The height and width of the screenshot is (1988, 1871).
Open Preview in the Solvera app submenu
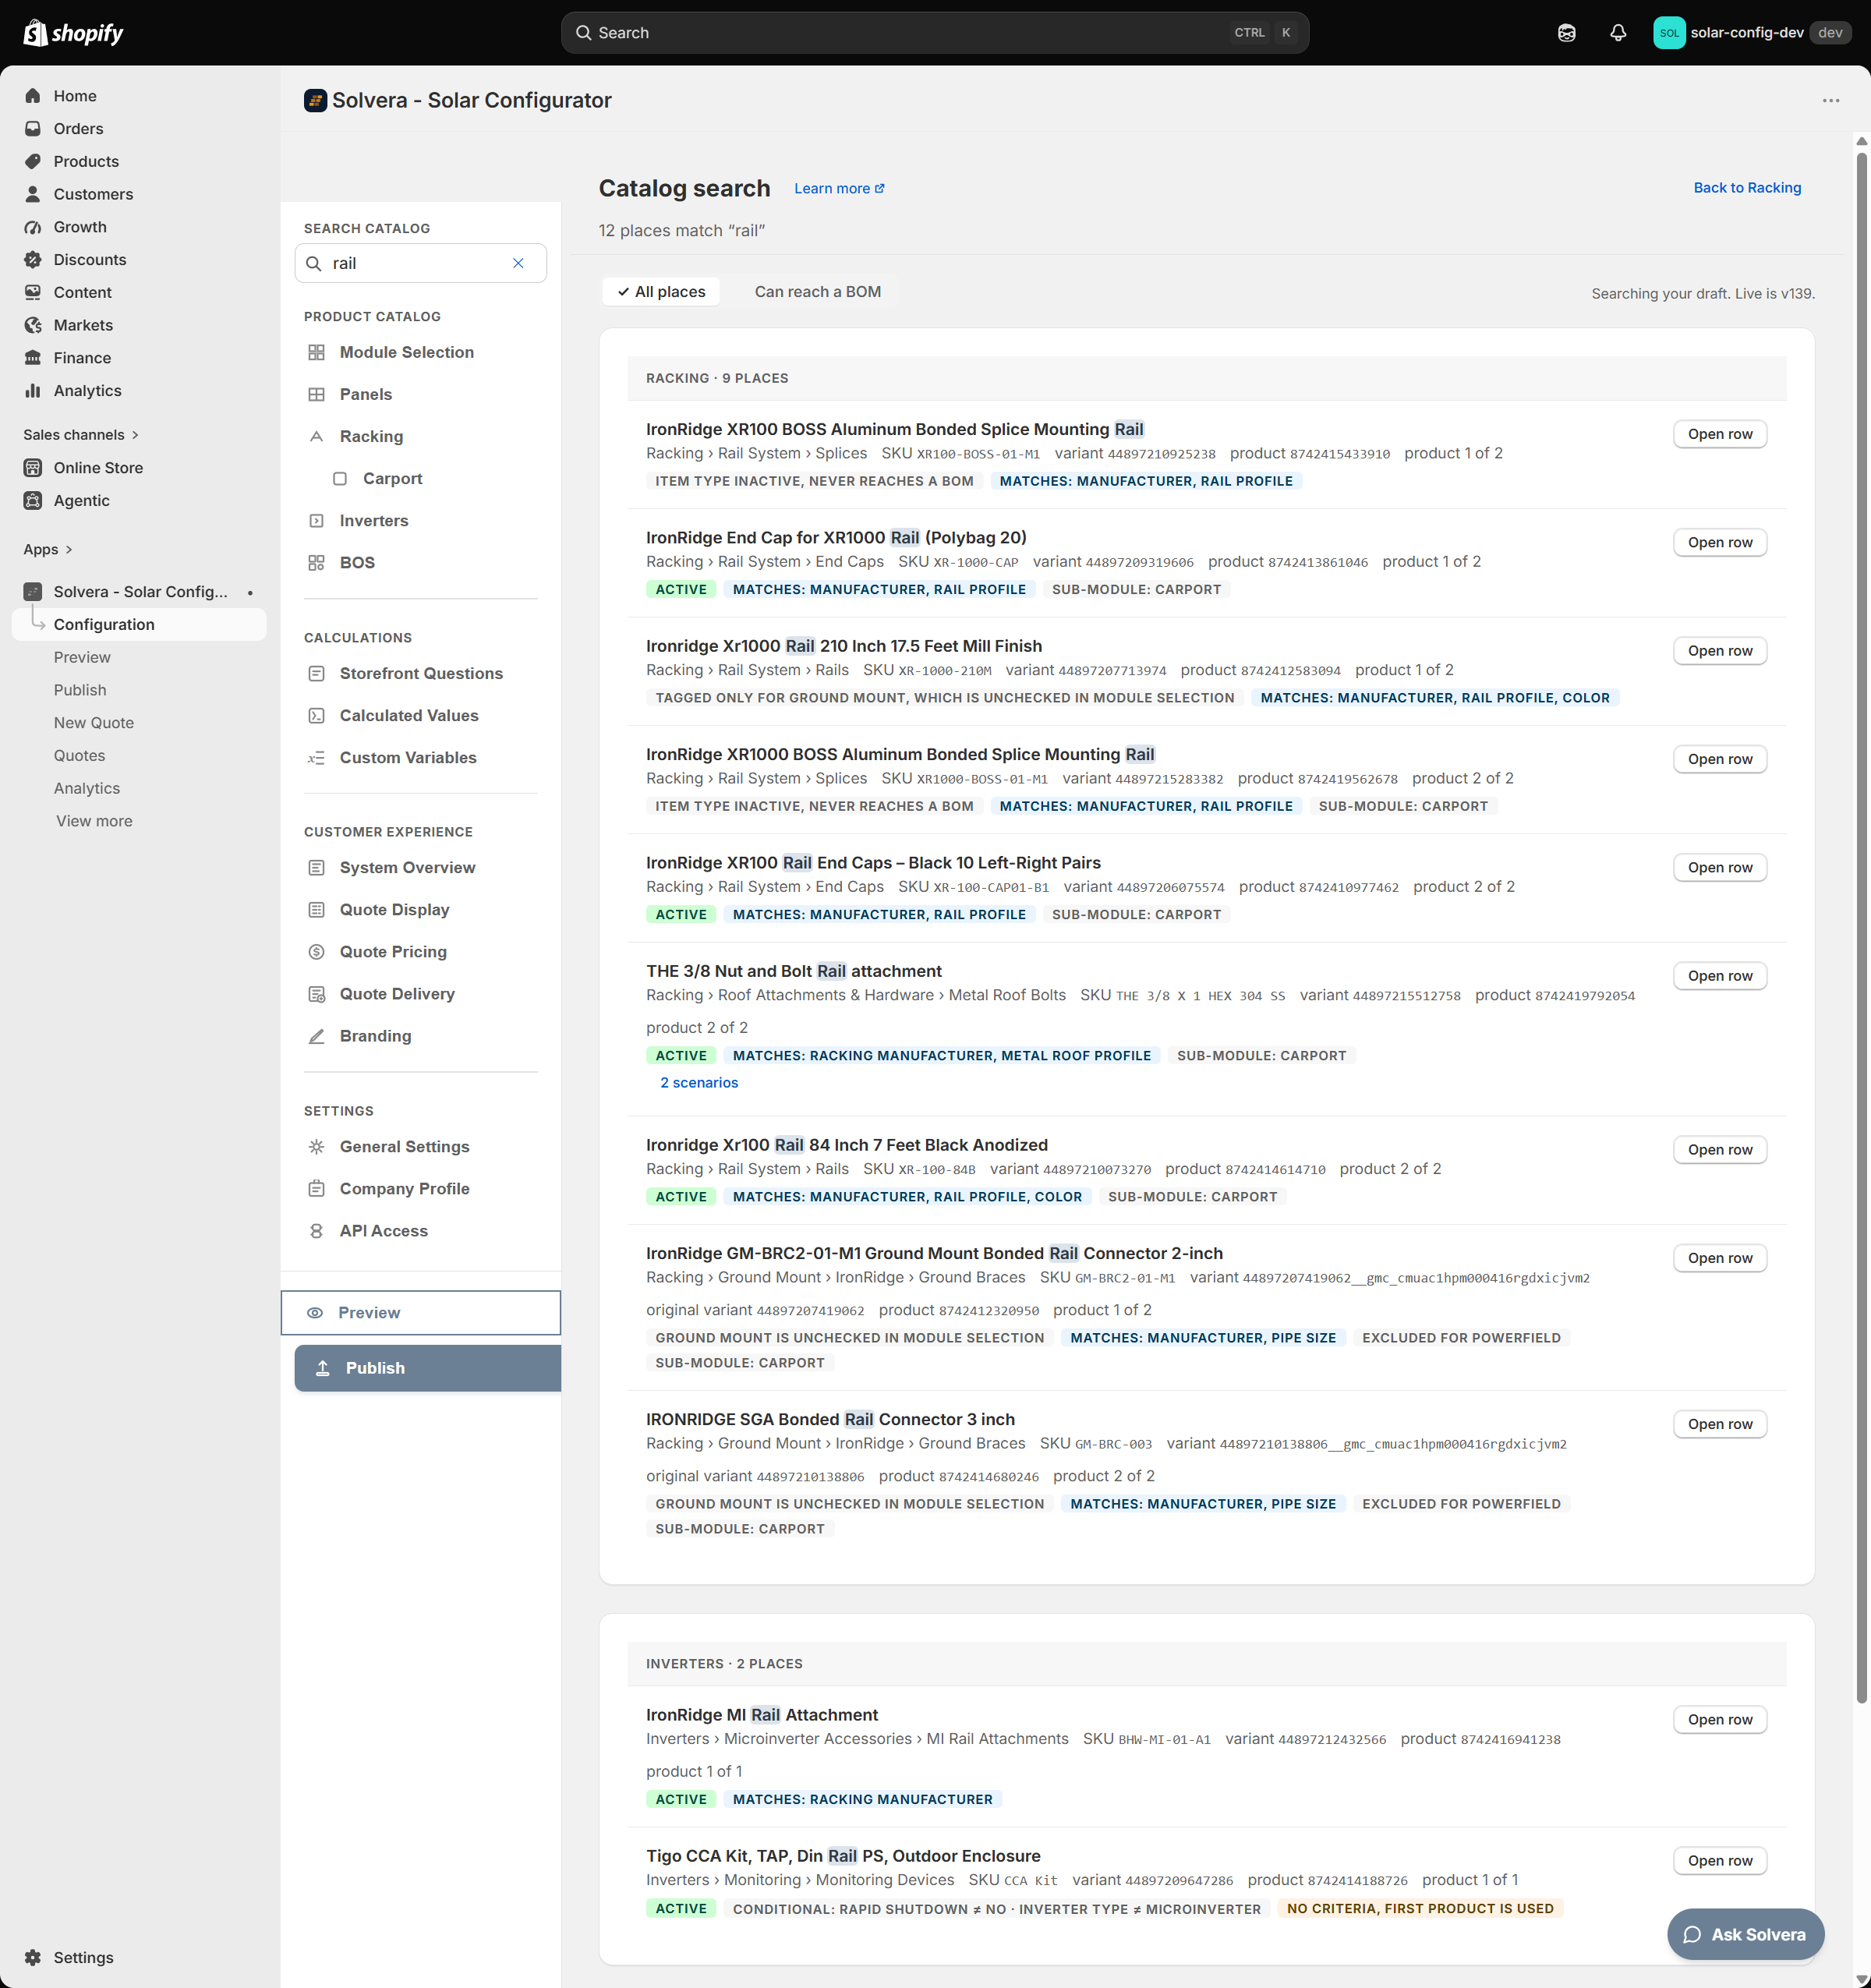82,657
